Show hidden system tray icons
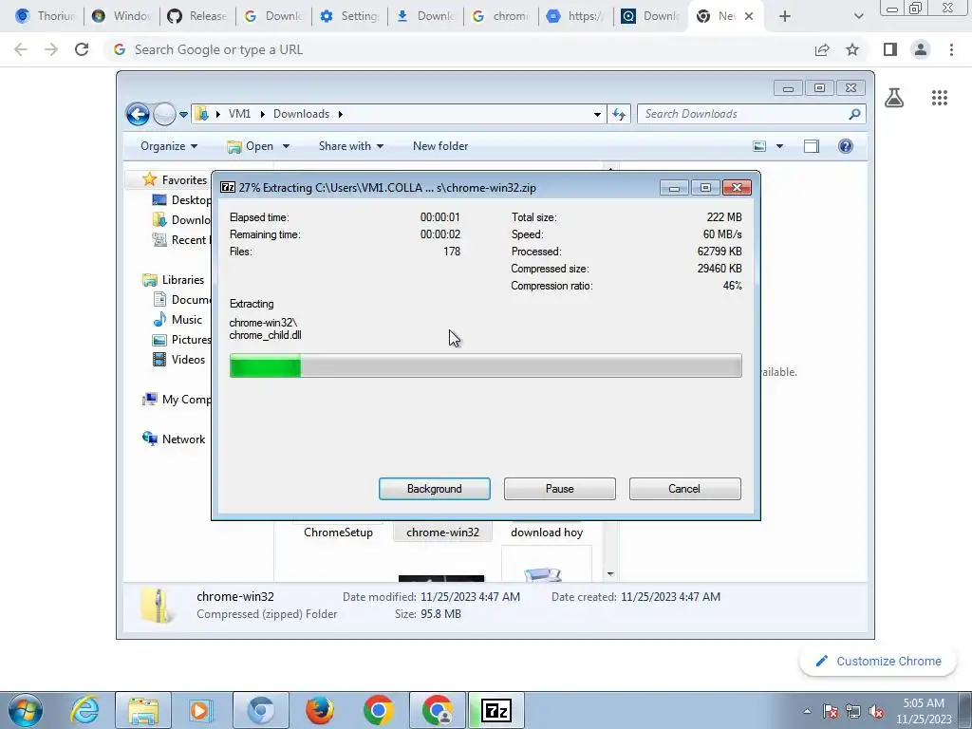Image resolution: width=972 pixels, height=729 pixels. point(807,711)
